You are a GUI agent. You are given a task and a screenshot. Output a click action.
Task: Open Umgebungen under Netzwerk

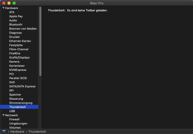pyautogui.click(x=18, y=123)
